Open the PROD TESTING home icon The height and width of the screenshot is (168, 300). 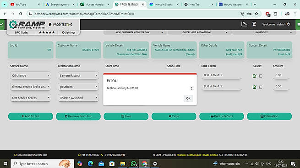point(50,24)
